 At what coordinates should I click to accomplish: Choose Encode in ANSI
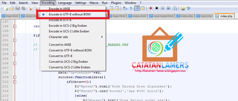[x=73, y=8]
